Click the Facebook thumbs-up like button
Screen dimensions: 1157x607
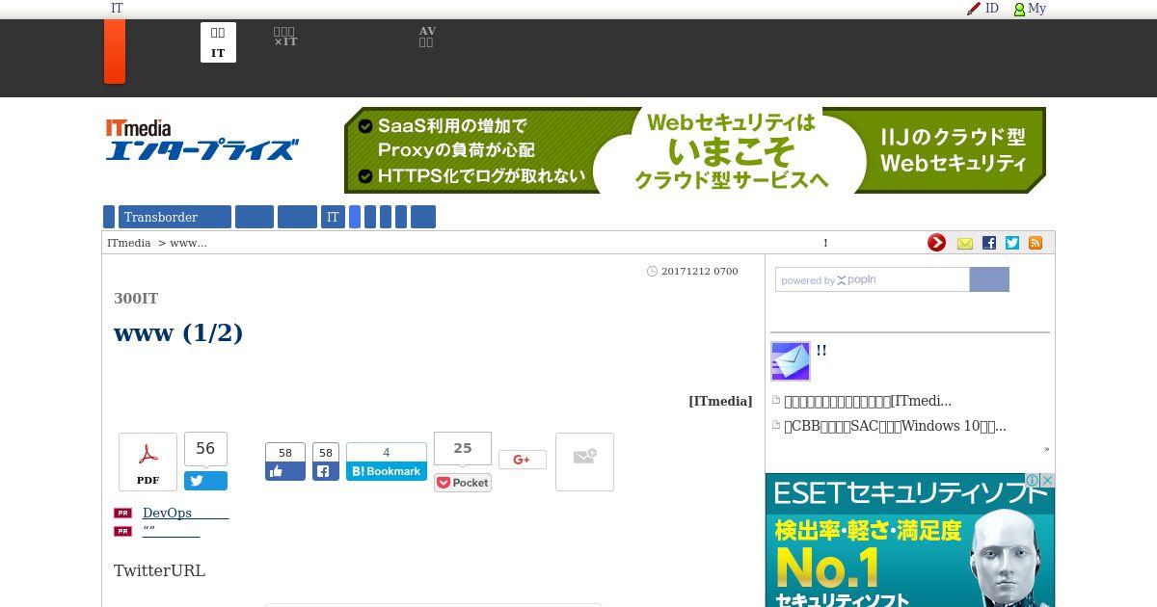285,471
